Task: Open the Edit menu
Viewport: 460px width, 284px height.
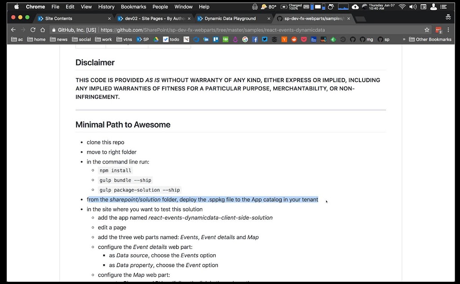Action: [x=70, y=6]
